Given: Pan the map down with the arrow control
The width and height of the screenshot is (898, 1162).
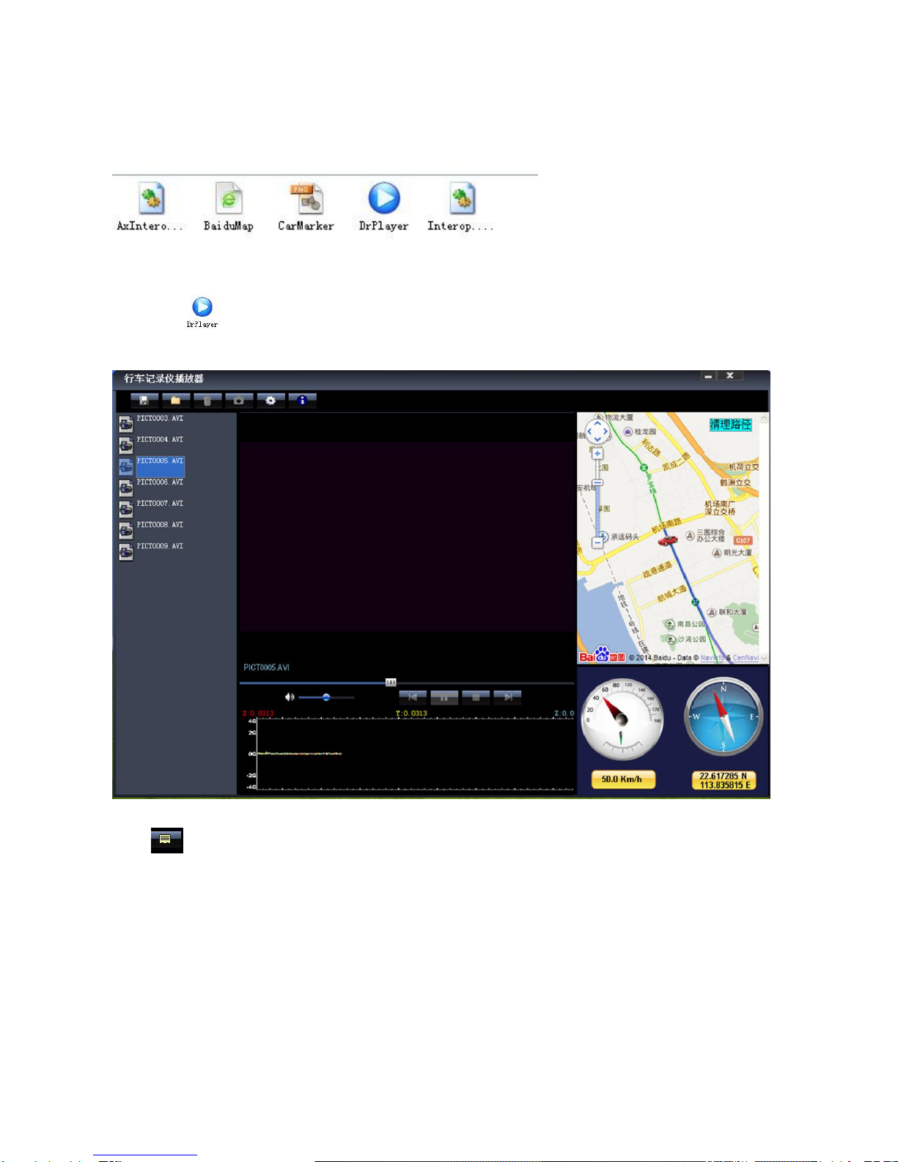Looking at the screenshot, I should (597, 439).
